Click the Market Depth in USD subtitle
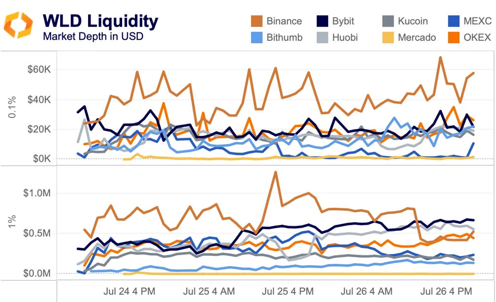 pos(93,36)
